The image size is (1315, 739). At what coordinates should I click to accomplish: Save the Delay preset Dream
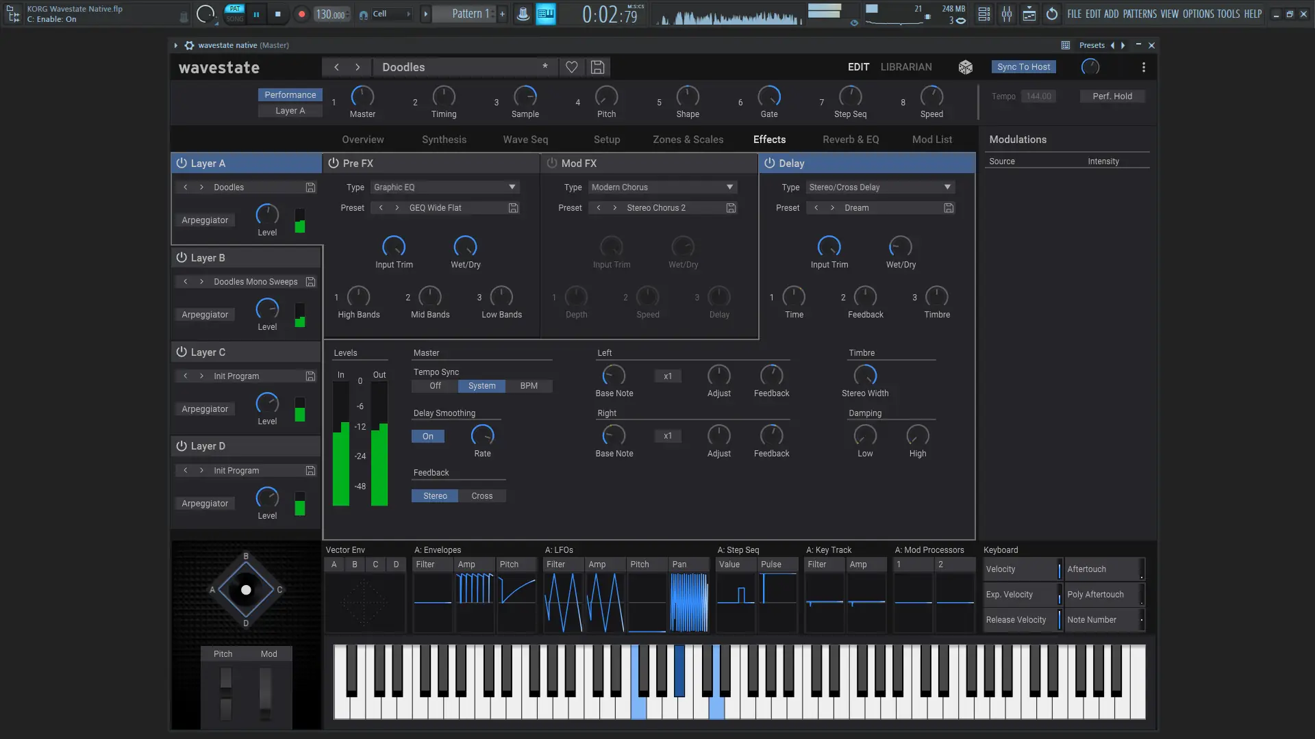click(x=949, y=208)
